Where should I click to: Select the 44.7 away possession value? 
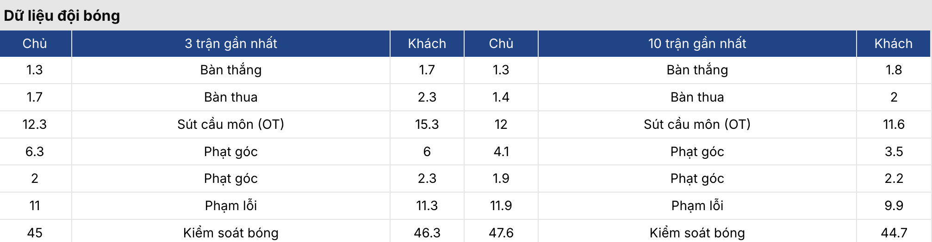(894, 233)
